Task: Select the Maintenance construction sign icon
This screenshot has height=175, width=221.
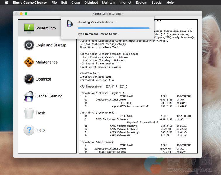Action: [x=29, y=62]
